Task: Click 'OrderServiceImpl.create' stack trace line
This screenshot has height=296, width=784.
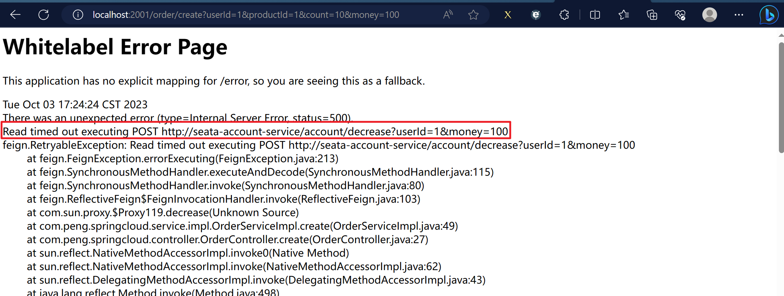Action: (x=242, y=226)
